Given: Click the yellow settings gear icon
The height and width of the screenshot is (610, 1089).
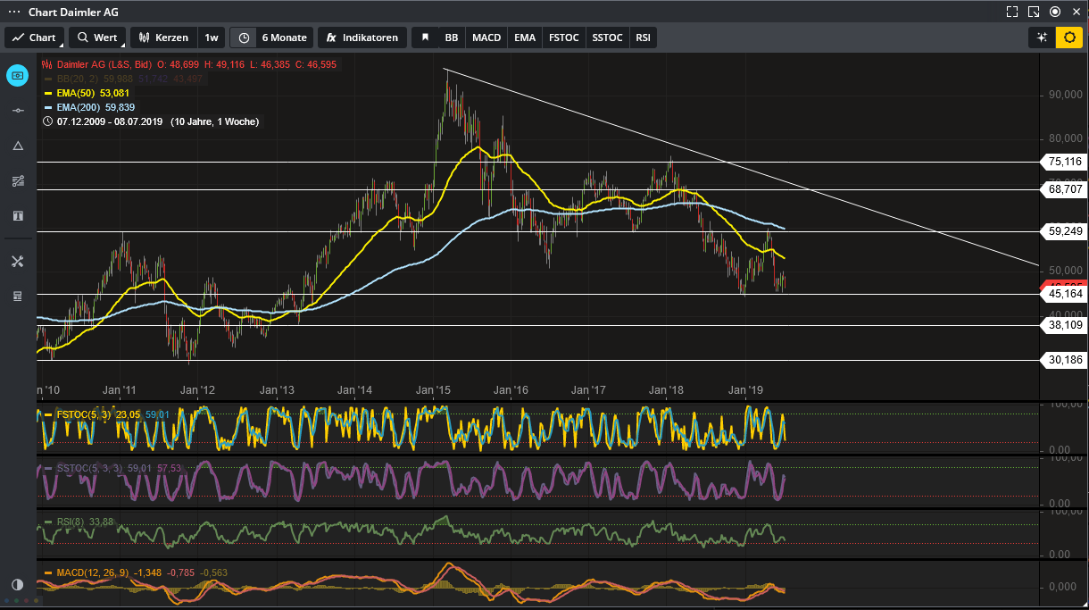Looking at the screenshot, I should tap(1068, 38).
